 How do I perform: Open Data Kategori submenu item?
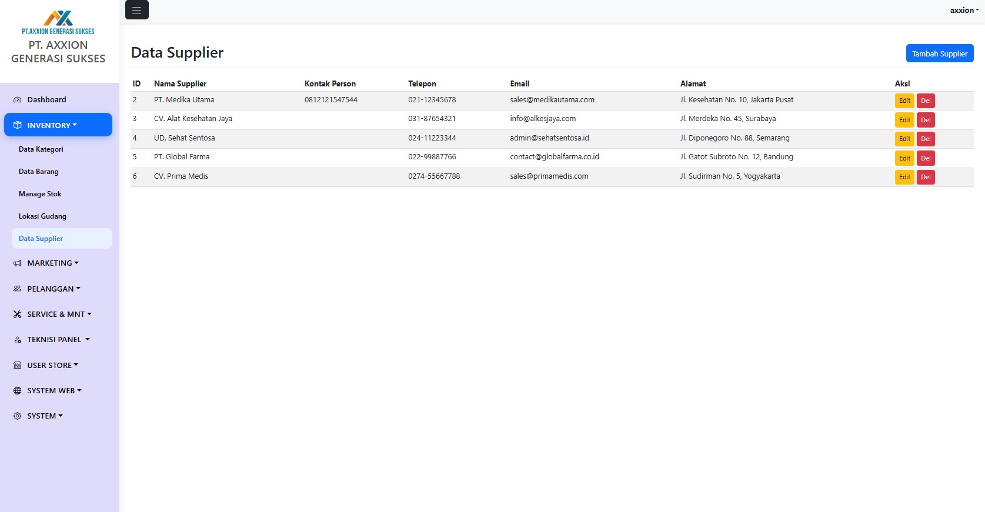pyautogui.click(x=62, y=149)
